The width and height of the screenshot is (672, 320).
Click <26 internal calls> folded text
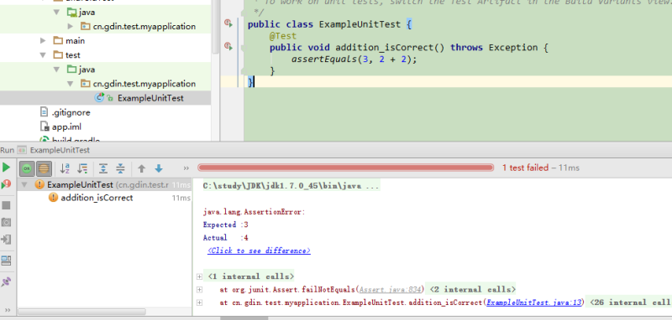click(631, 303)
